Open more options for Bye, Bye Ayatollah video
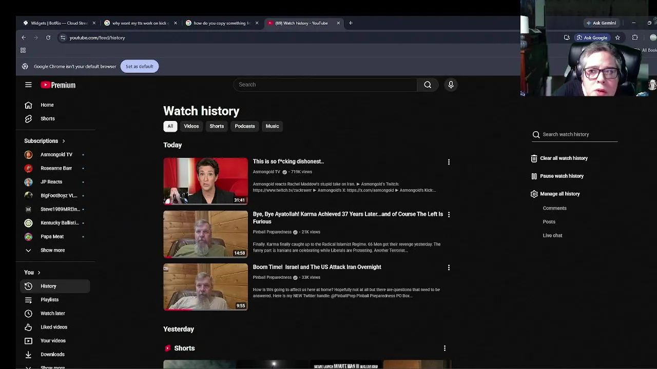Image resolution: width=657 pixels, height=369 pixels. coord(449,215)
